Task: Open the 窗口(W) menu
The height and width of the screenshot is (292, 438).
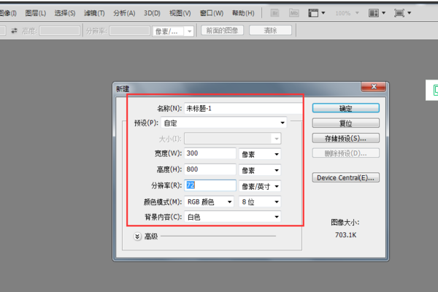Action: (212, 13)
